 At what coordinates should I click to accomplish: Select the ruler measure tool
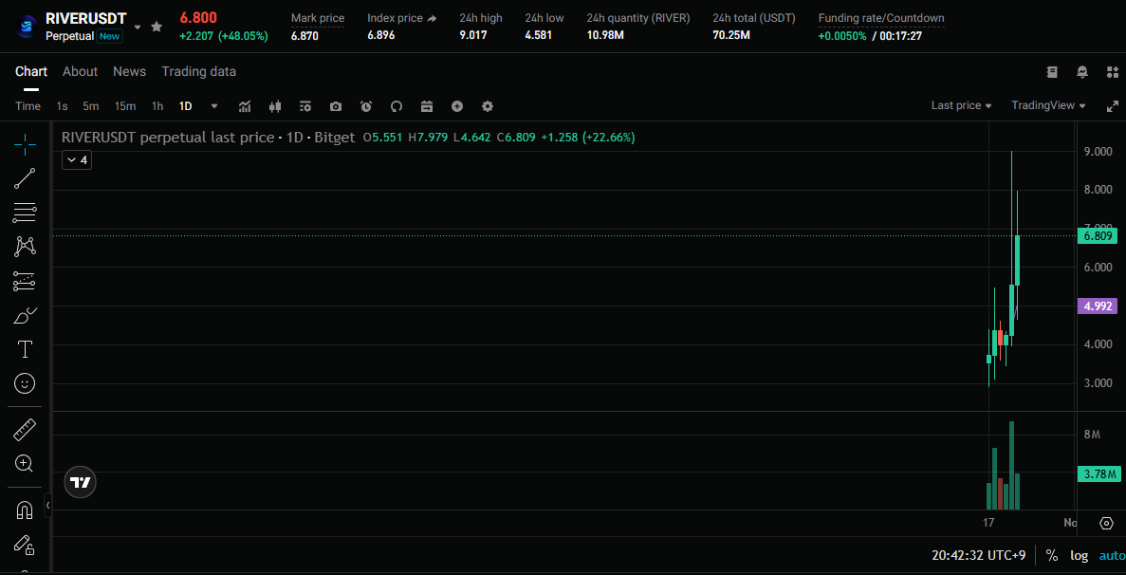tap(25, 430)
